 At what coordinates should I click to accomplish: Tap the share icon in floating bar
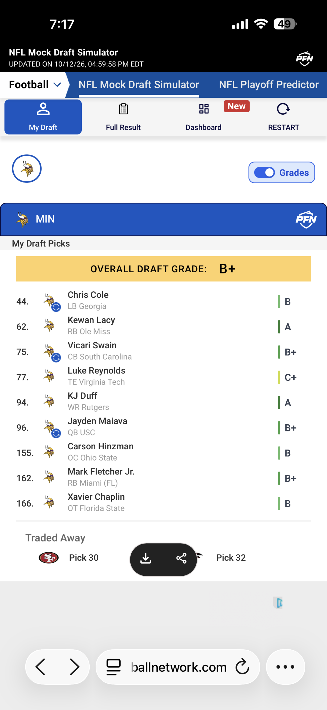[181, 558]
